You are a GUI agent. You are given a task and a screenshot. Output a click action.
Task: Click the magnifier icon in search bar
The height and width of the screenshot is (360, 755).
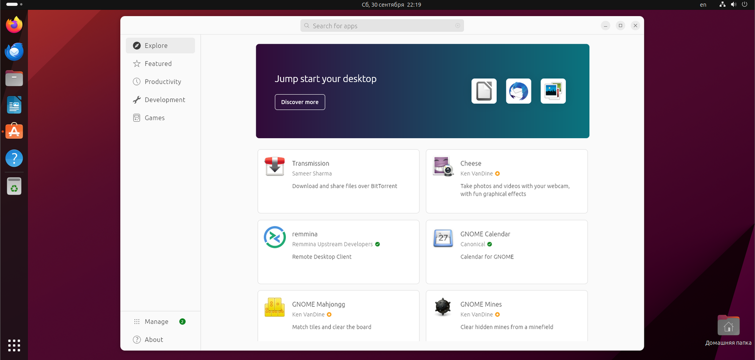click(307, 26)
